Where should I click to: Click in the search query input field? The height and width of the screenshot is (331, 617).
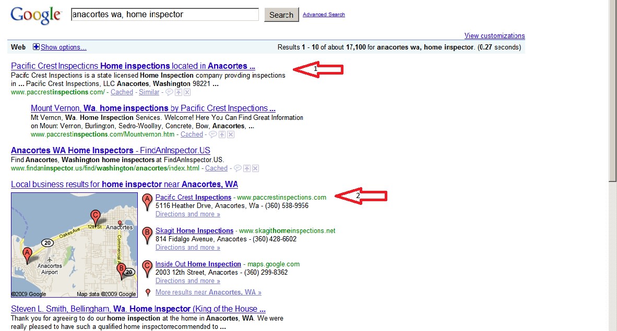pyautogui.click(x=164, y=15)
